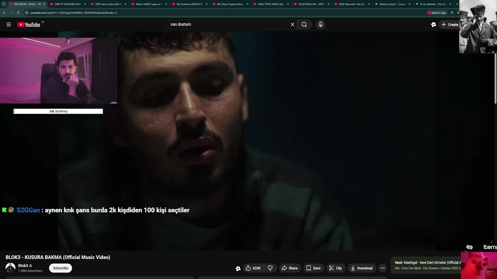Download the video

pos(361,268)
